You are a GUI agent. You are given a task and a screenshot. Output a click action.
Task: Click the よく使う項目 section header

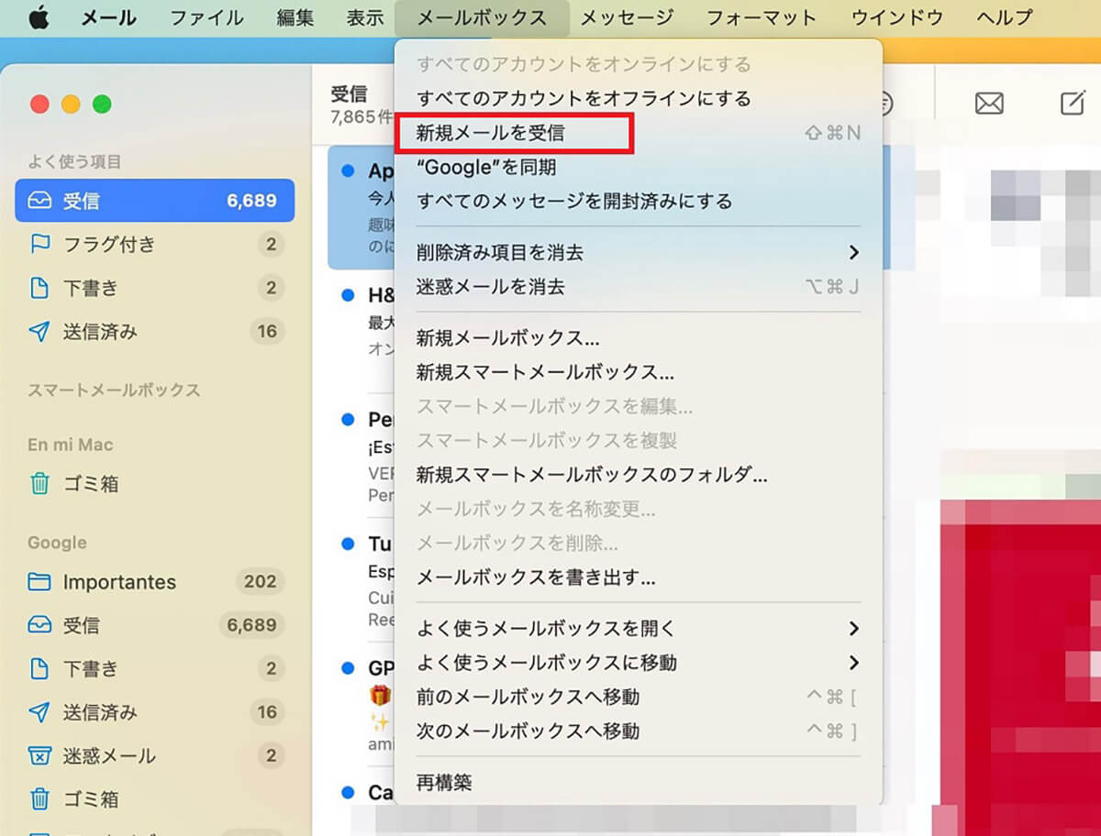(x=74, y=161)
